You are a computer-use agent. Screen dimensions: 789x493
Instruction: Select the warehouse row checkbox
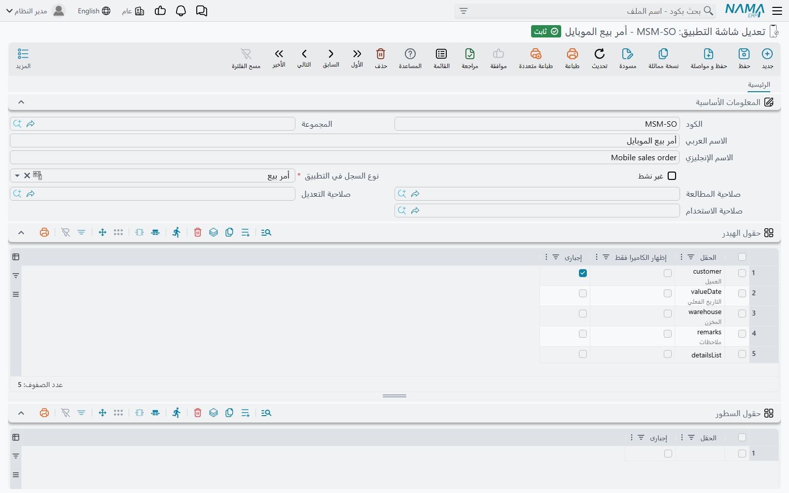coord(742,314)
